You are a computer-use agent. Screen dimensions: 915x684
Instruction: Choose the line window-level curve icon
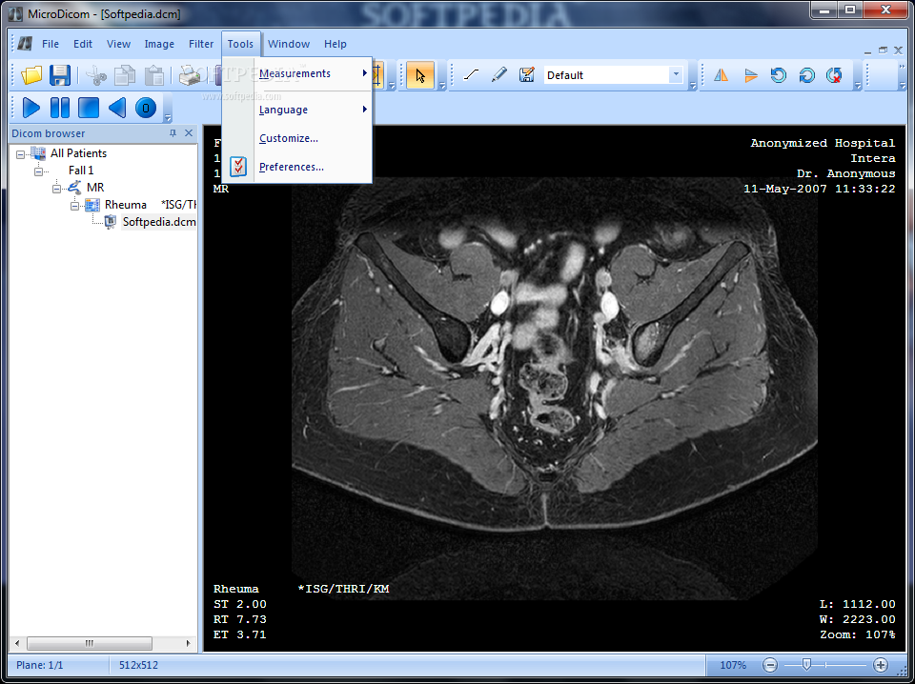pyautogui.click(x=471, y=74)
